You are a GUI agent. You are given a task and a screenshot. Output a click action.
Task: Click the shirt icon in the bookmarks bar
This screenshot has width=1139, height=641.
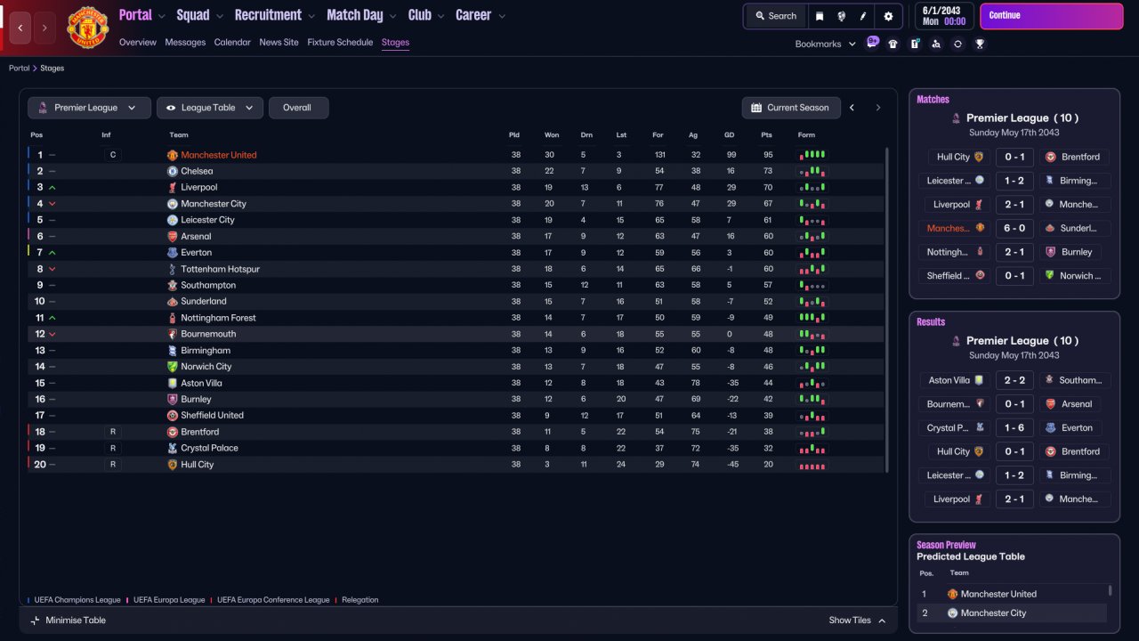tap(893, 44)
